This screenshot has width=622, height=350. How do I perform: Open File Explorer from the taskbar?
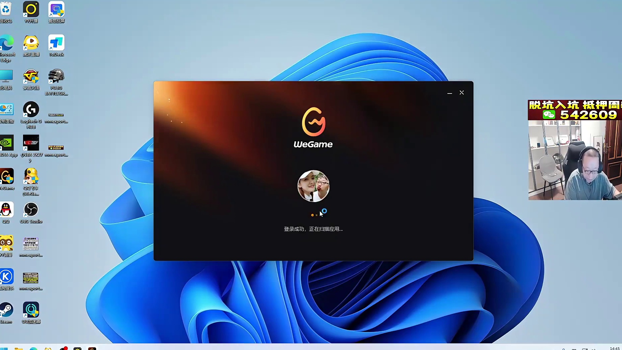pyautogui.click(x=19, y=348)
